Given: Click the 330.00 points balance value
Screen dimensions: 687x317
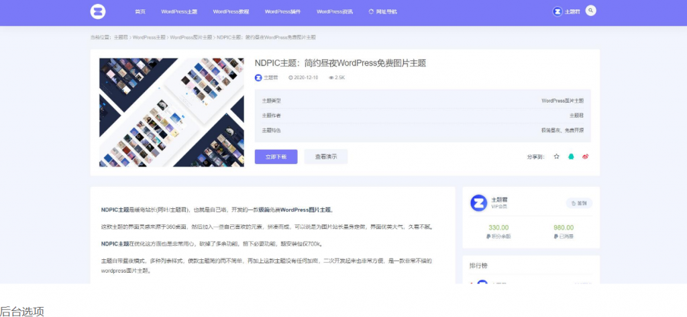Looking at the screenshot, I should pos(498,228).
